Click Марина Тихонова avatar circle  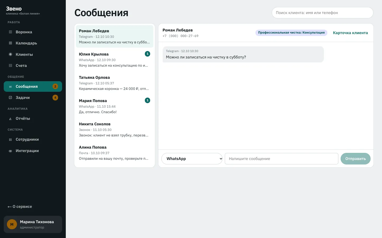point(12,225)
